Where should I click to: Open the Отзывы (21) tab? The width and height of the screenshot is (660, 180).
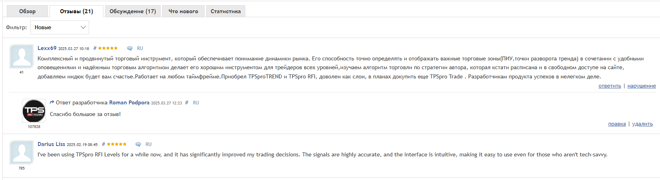coord(76,11)
